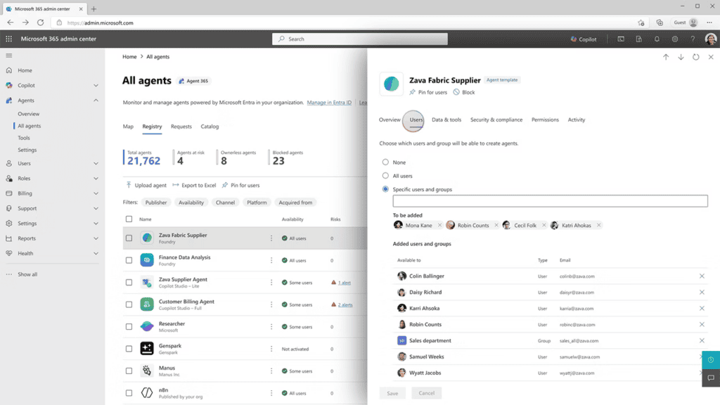
Task: Switch to the Map tab
Action: [128, 127]
